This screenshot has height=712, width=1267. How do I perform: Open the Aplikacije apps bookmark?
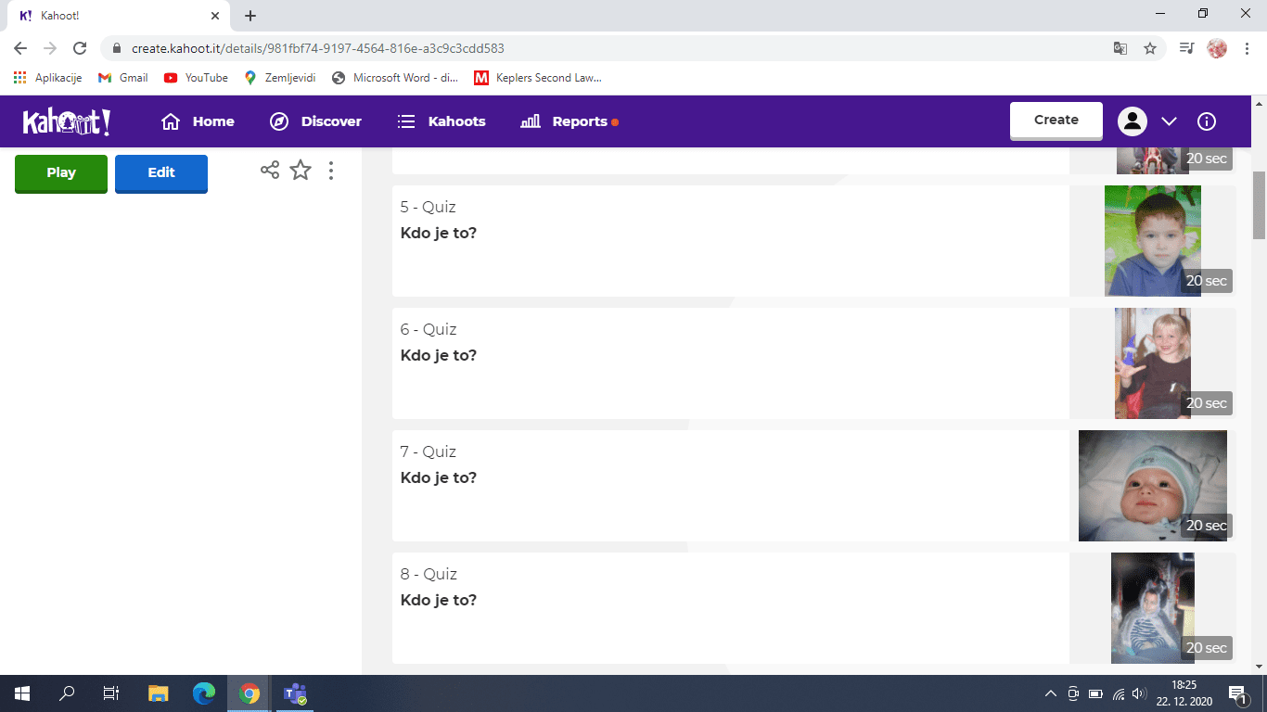[48, 78]
